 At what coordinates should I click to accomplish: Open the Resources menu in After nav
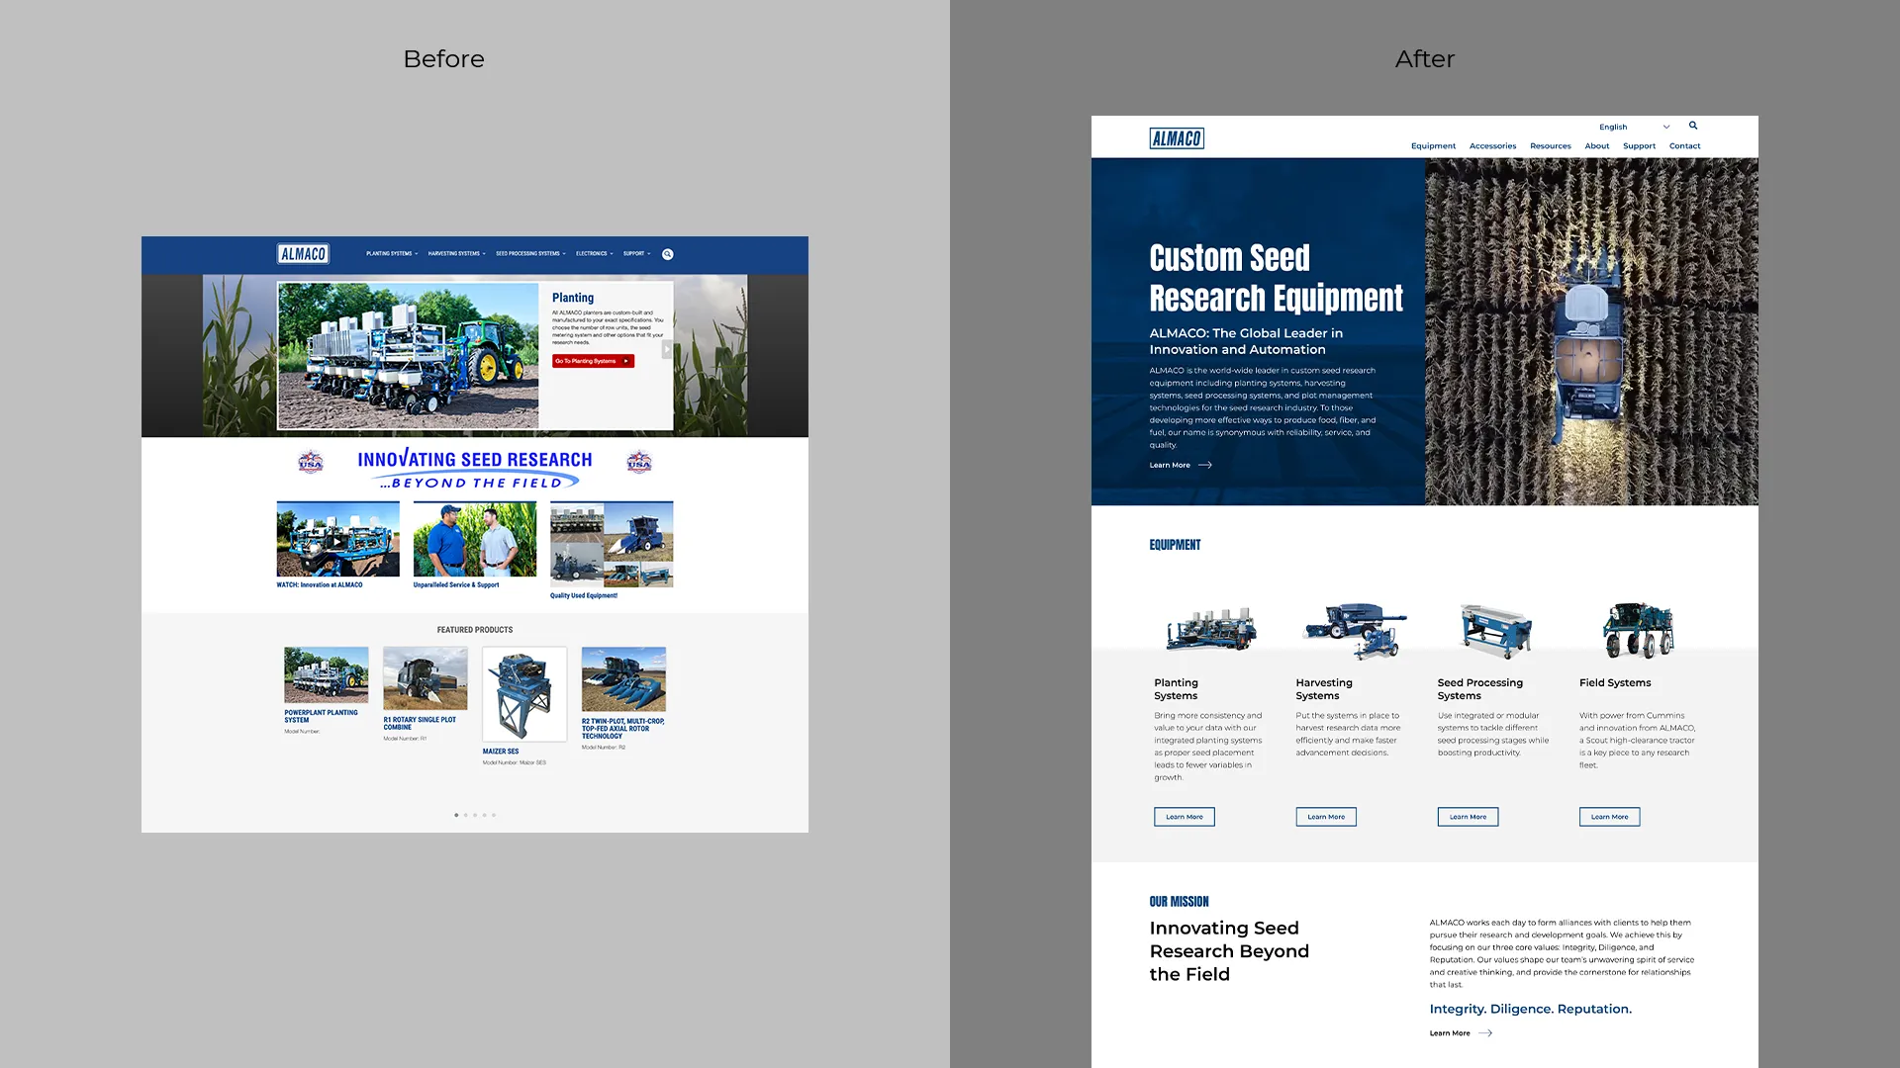1550,146
